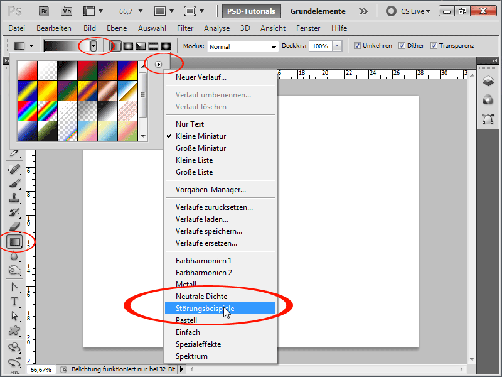Switch to Grundelemente workspace
The height and width of the screenshot is (377, 502).
318,11
